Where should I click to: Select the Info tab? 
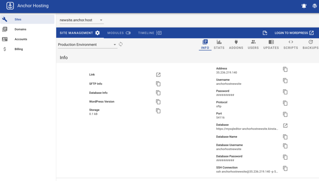click(x=205, y=45)
